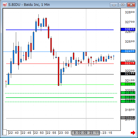Click the 22:50 time axis label
Image resolution: width=138 pixels, height=138 pixels.
(x=39, y=133)
